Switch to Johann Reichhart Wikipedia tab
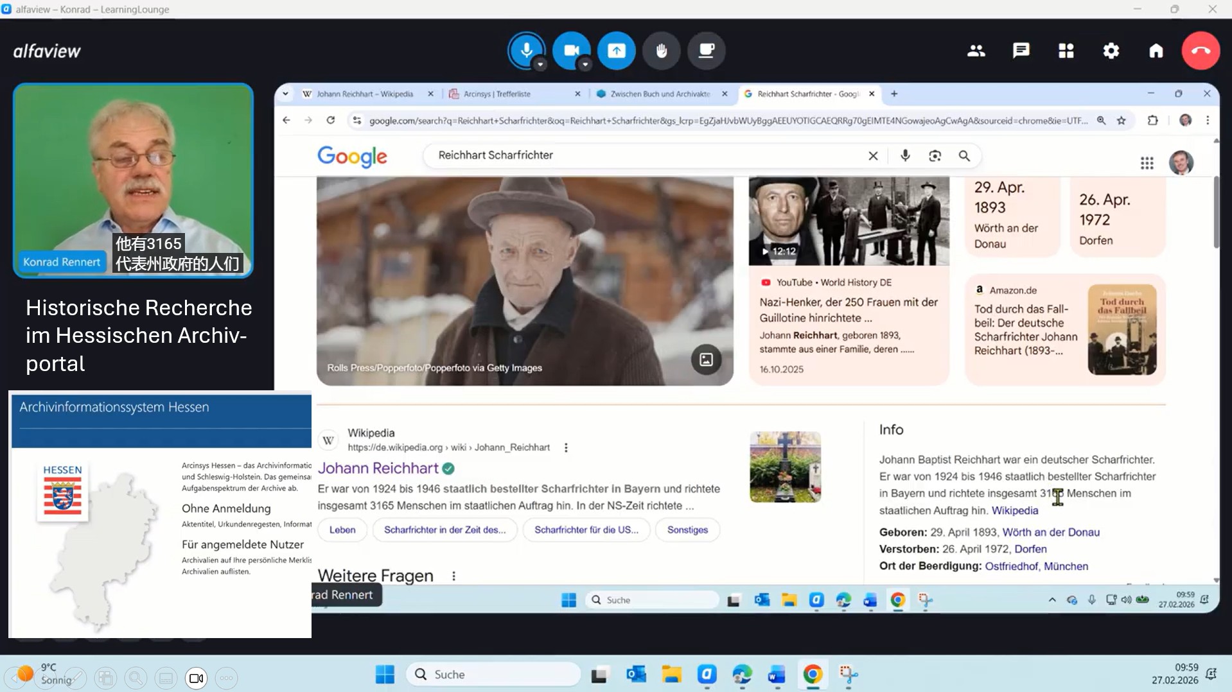The image size is (1232, 692). [x=364, y=94]
